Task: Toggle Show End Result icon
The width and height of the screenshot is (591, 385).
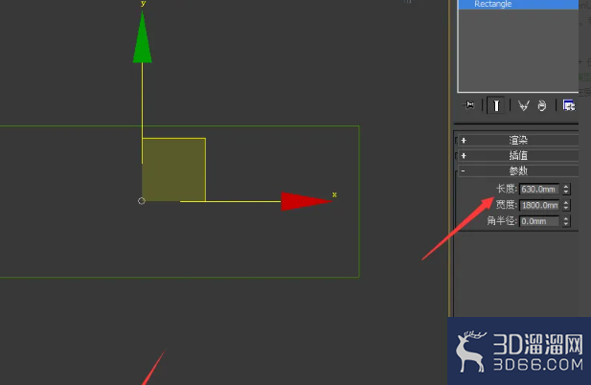Action: point(496,105)
